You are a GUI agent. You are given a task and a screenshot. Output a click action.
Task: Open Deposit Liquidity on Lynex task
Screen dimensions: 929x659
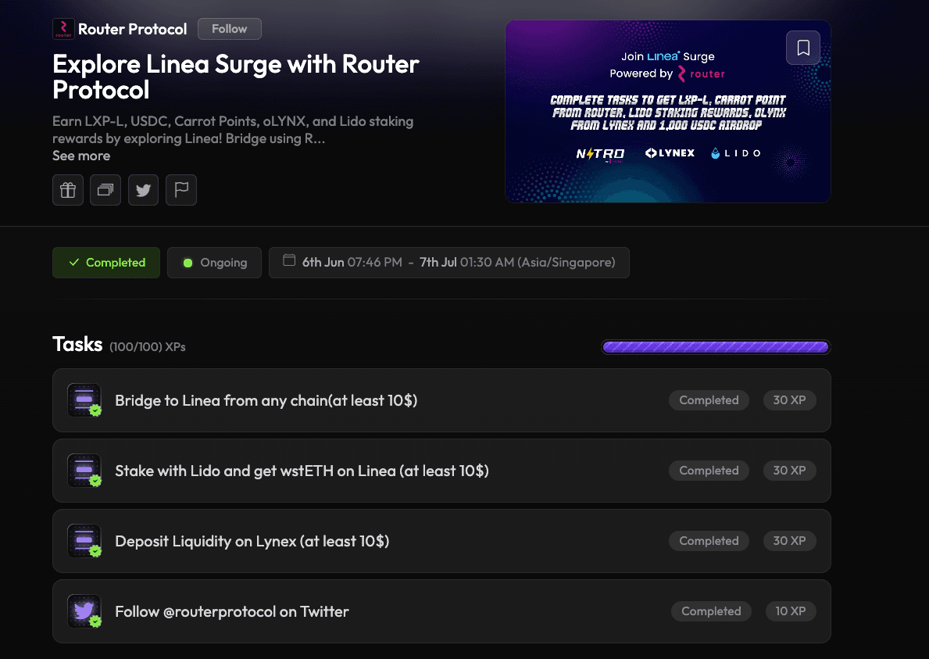point(441,541)
